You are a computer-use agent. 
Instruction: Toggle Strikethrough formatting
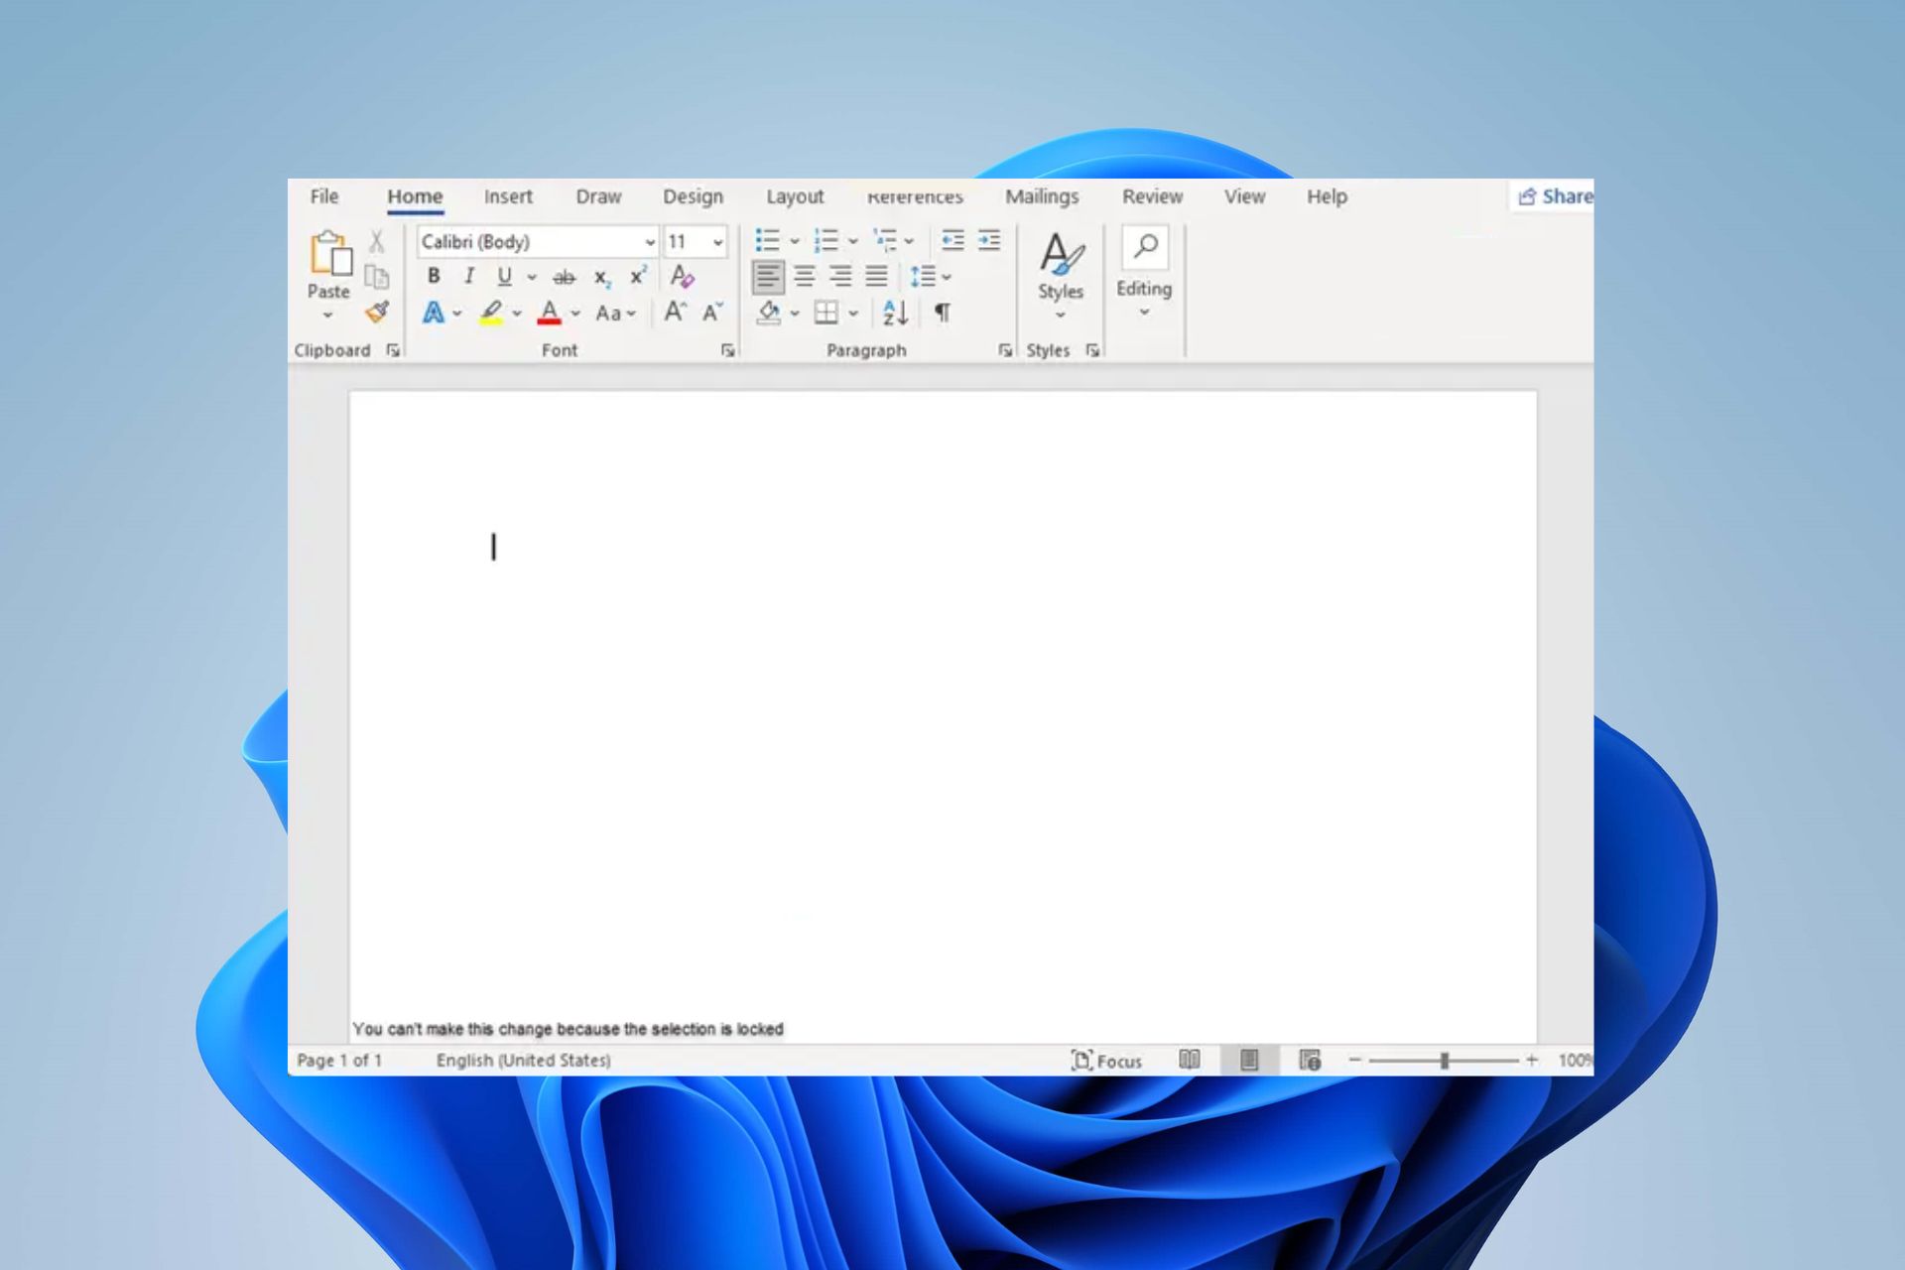point(564,277)
